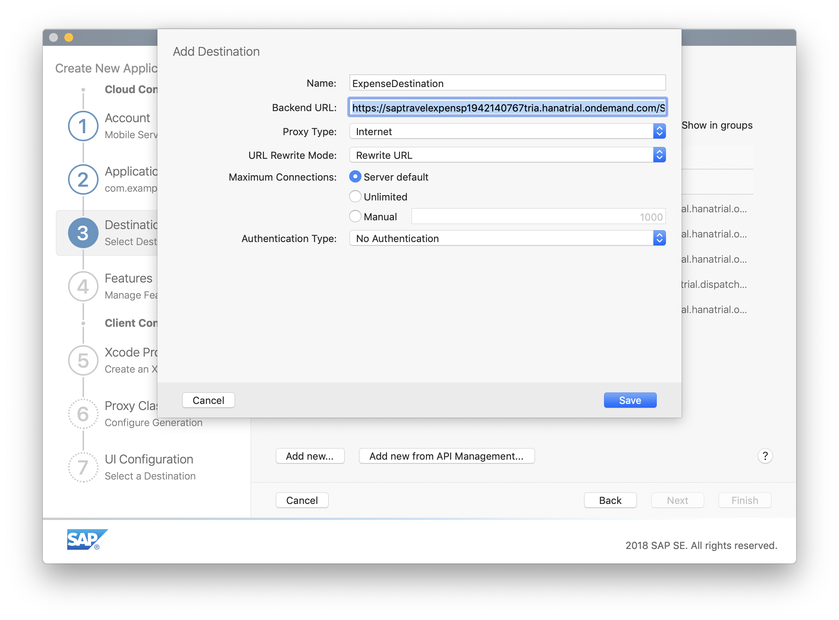Click the Backend URL input field

(507, 107)
